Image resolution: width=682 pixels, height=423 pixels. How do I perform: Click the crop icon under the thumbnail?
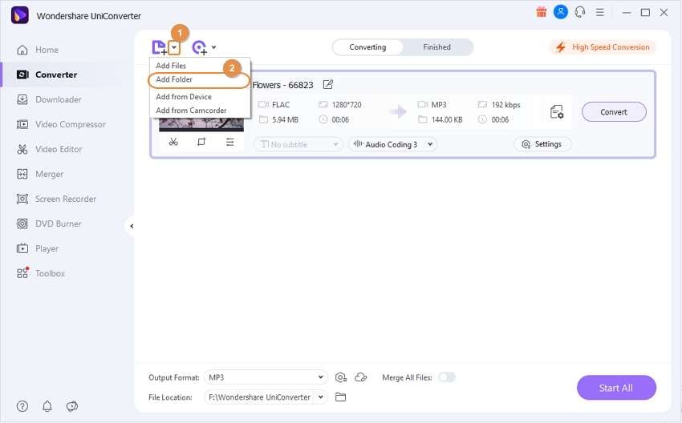click(201, 142)
